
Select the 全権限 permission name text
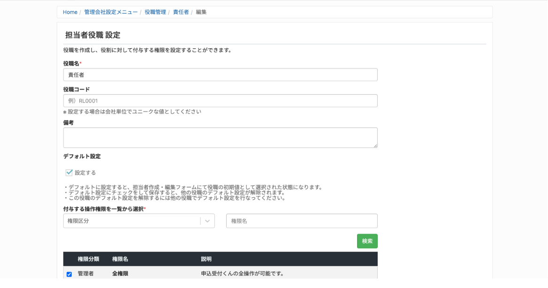120,273
